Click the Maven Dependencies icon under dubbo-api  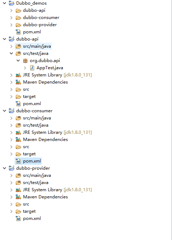point(18,82)
